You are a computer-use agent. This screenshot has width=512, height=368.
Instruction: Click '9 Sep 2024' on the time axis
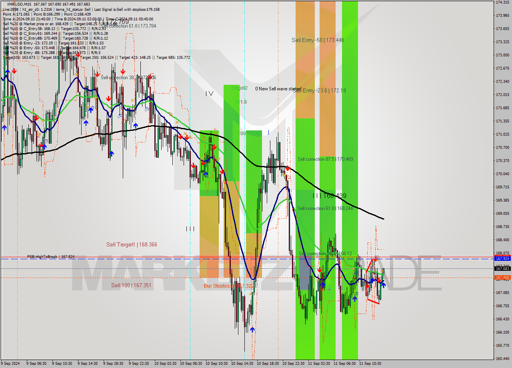[x=11, y=364]
